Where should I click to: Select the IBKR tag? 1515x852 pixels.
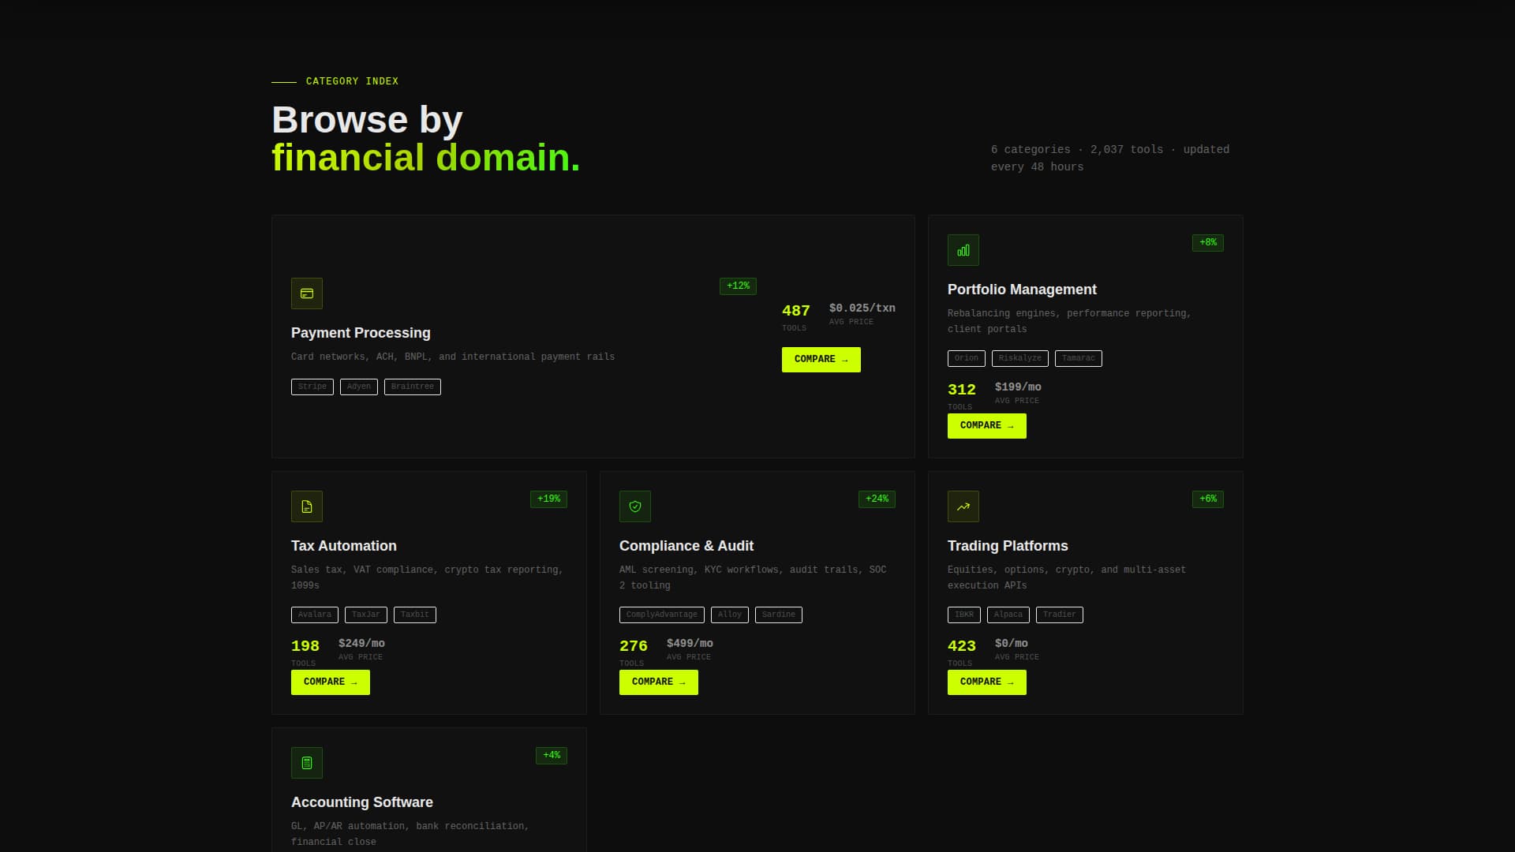[964, 615]
